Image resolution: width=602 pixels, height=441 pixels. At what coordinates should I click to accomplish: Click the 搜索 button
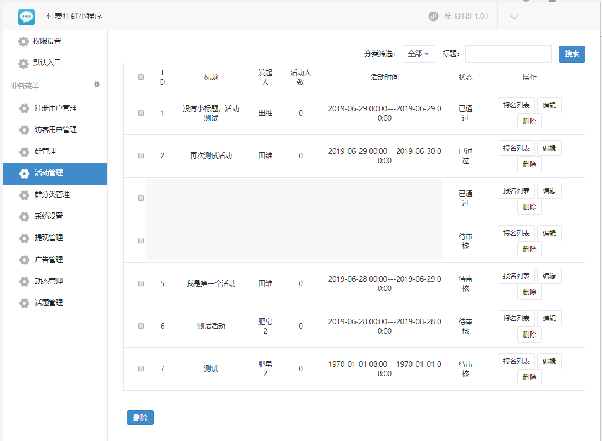click(x=572, y=54)
